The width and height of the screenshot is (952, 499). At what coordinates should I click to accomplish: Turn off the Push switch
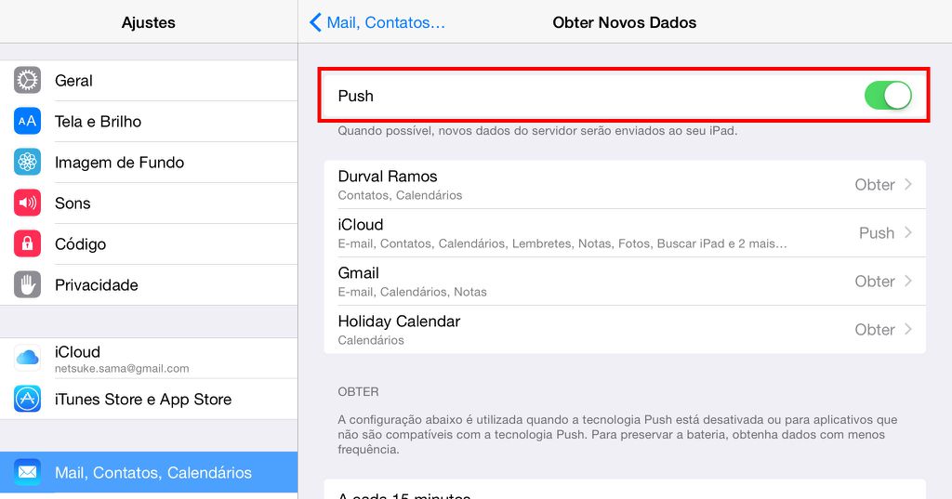(x=888, y=96)
